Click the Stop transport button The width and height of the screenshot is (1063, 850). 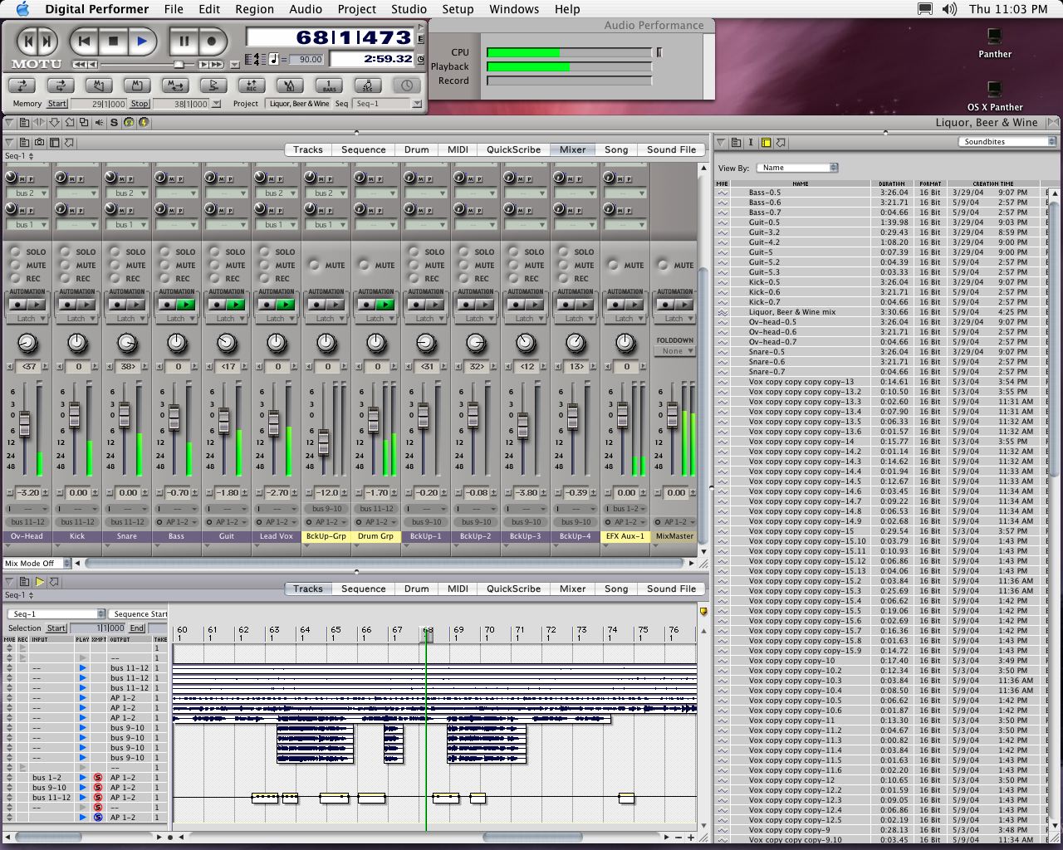[114, 41]
